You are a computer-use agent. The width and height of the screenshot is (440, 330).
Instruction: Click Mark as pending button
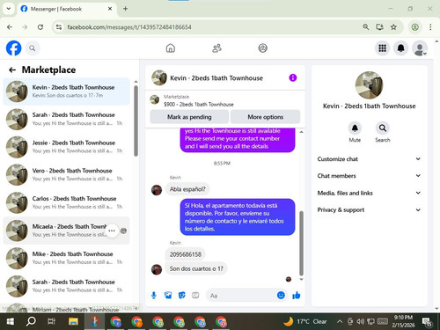189,117
